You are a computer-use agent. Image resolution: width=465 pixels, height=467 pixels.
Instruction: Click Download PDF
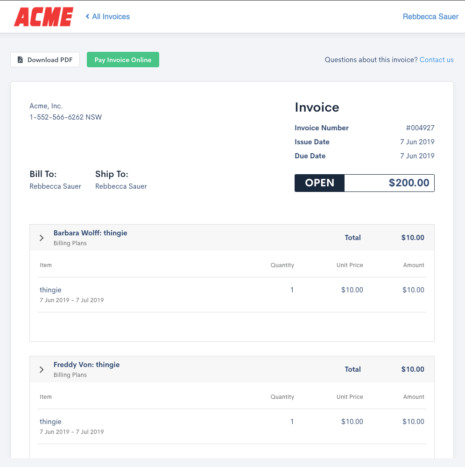point(45,59)
